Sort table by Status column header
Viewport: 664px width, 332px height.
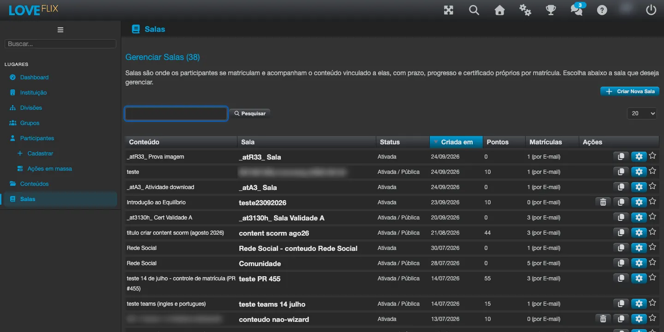(402, 142)
